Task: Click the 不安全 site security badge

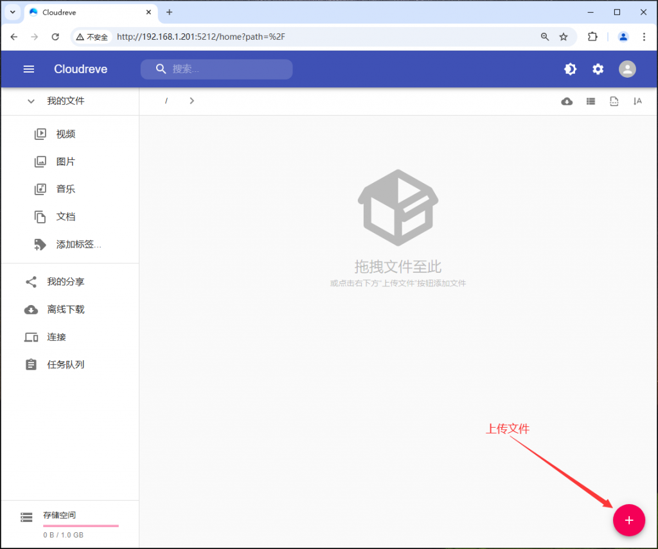Action: pyautogui.click(x=92, y=37)
